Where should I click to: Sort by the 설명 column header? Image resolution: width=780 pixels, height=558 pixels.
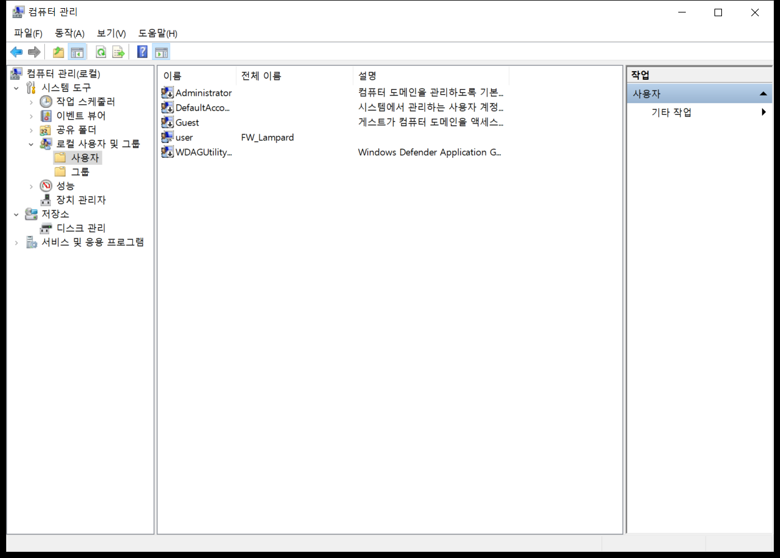coord(431,76)
